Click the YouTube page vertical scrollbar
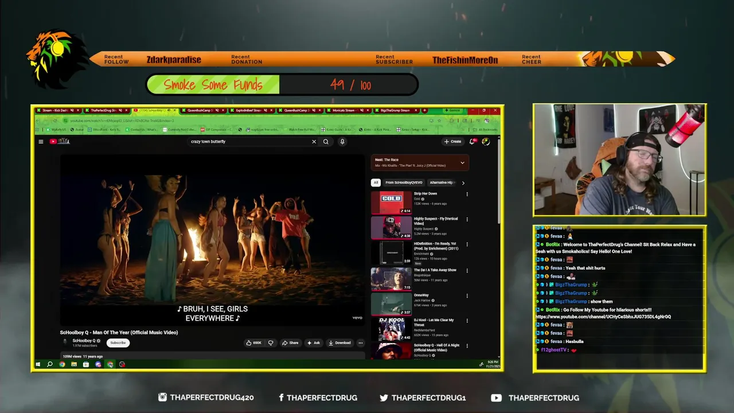The width and height of the screenshot is (734, 413). point(498,181)
